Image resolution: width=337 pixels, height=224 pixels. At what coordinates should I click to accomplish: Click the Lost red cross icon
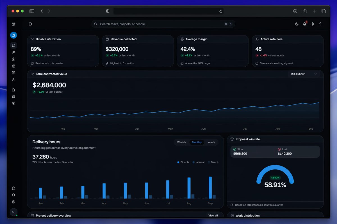pyautogui.click(x=279, y=149)
